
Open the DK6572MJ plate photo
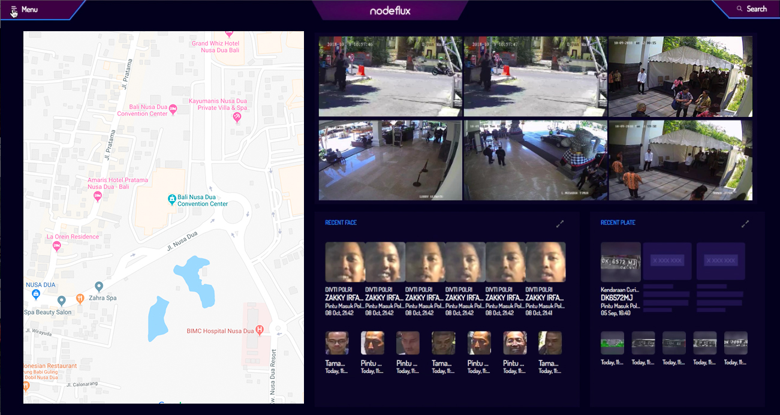621,262
